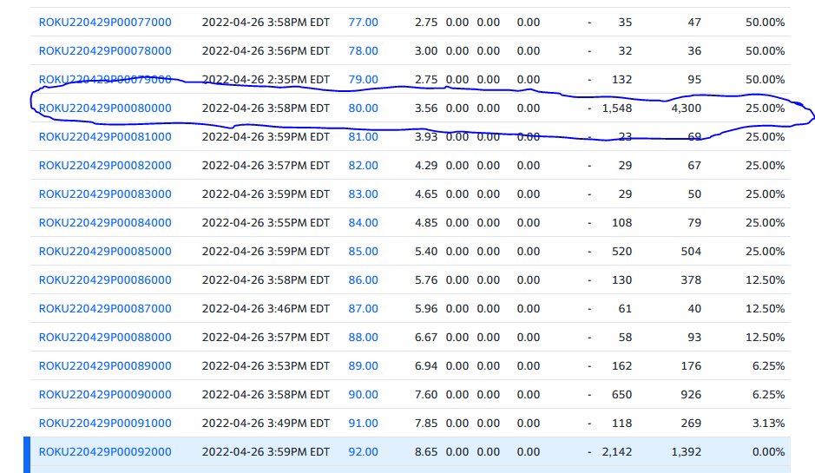Click the 79.00 strike price link
The height and width of the screenshot is (473, 815).
[364, 80]
